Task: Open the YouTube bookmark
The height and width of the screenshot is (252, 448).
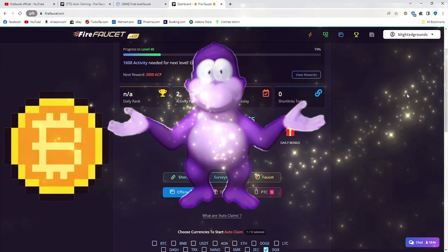Action: [33, 22]
